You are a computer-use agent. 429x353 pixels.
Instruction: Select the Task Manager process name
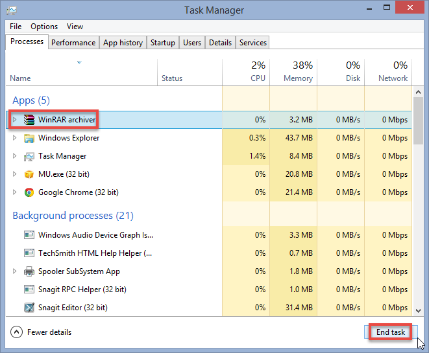[62, 156]
